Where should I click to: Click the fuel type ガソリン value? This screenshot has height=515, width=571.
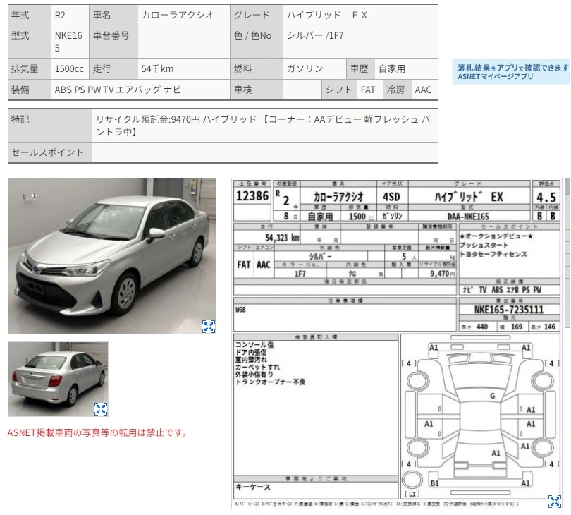click(305, 68)
